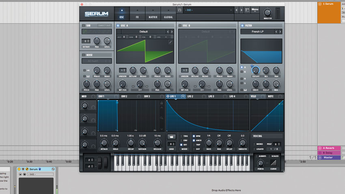Set LFO mode to TRIG
This screenshot has height=194, width=345.
click(x=181, y=136)
